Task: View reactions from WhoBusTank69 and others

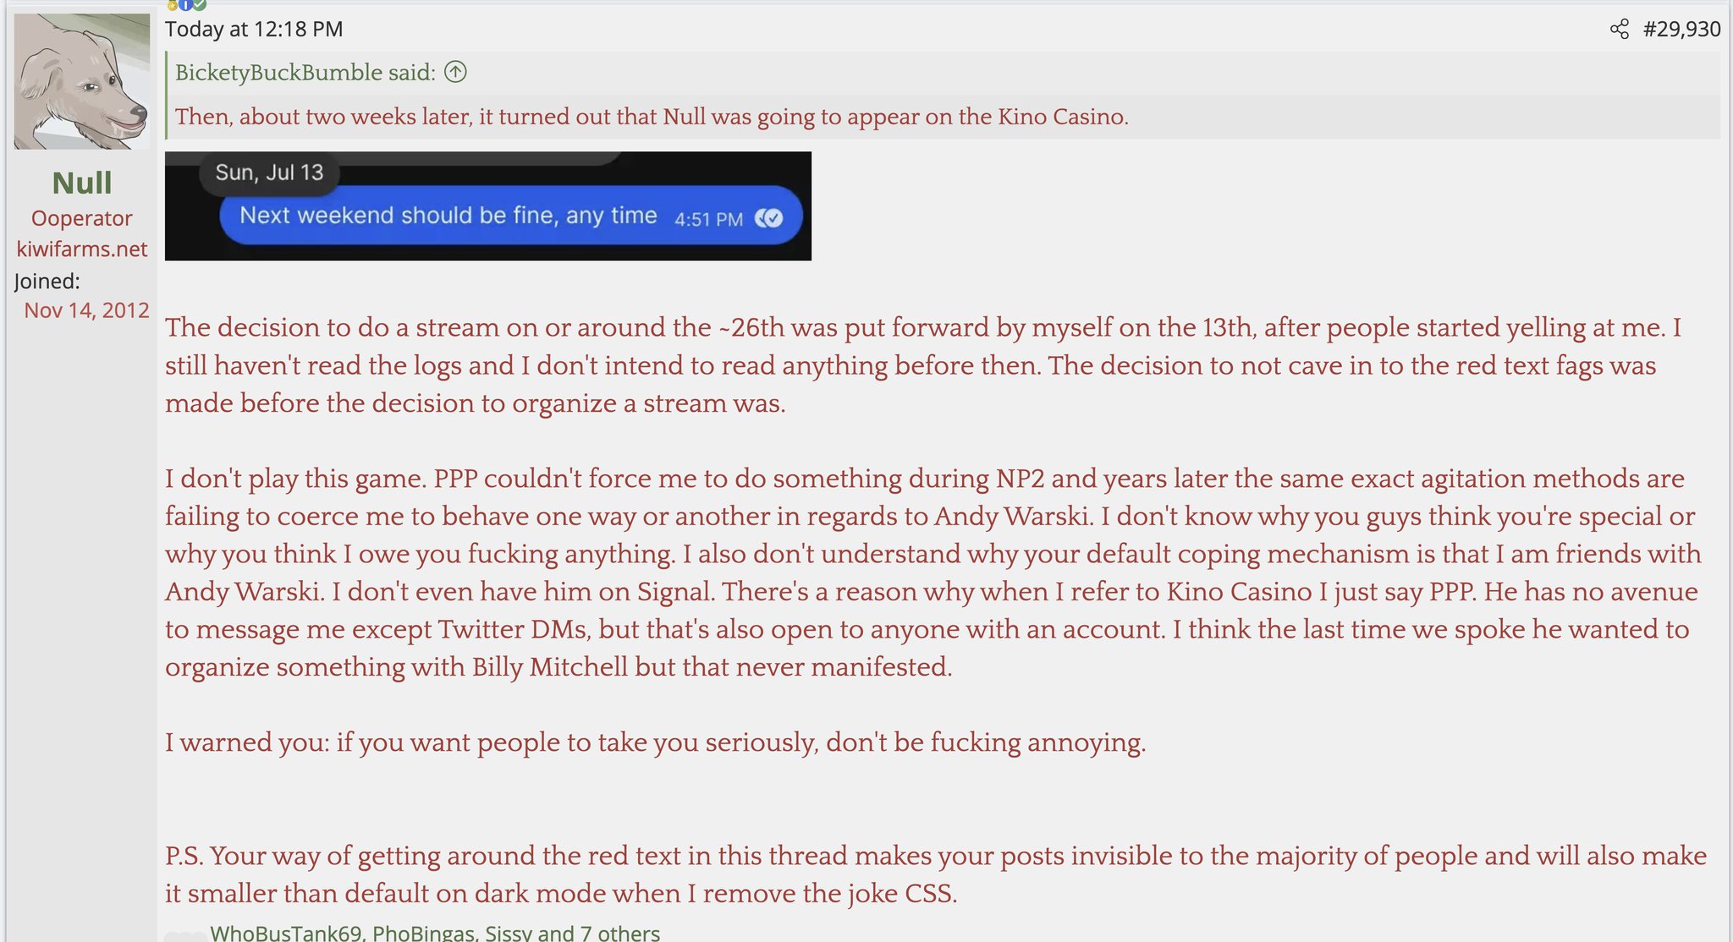Action: (x=434, y=933)
